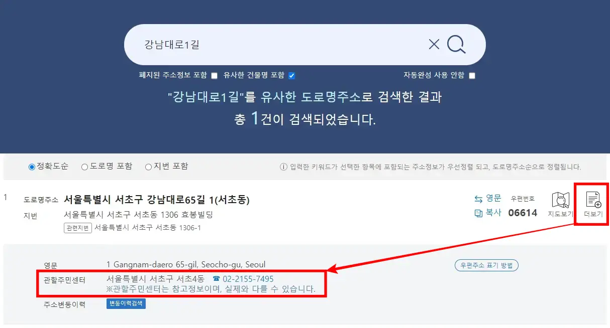Enable 자동완성 사용 안함 checkbox

point(472,76)
